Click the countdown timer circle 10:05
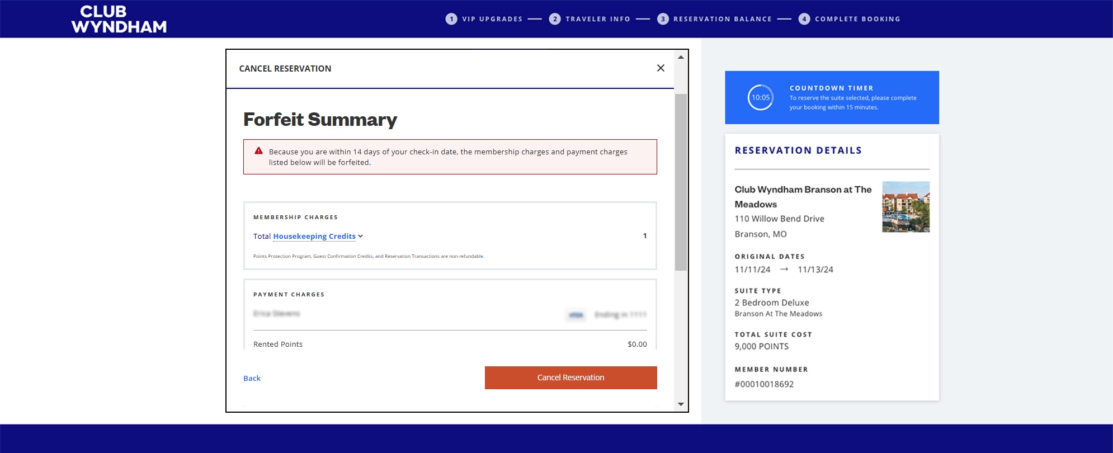The image size is (1113, 453). pos(761,97)
